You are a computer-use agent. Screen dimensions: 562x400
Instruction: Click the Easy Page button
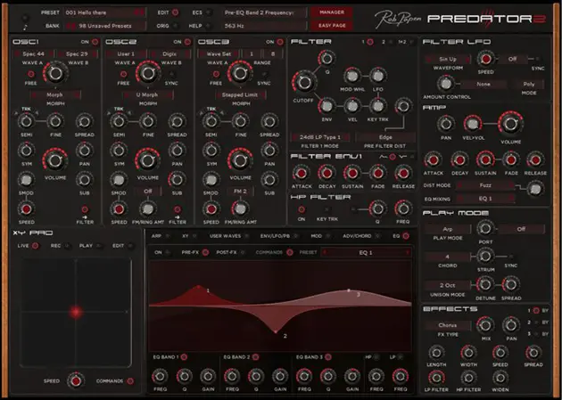click(330, 26)
